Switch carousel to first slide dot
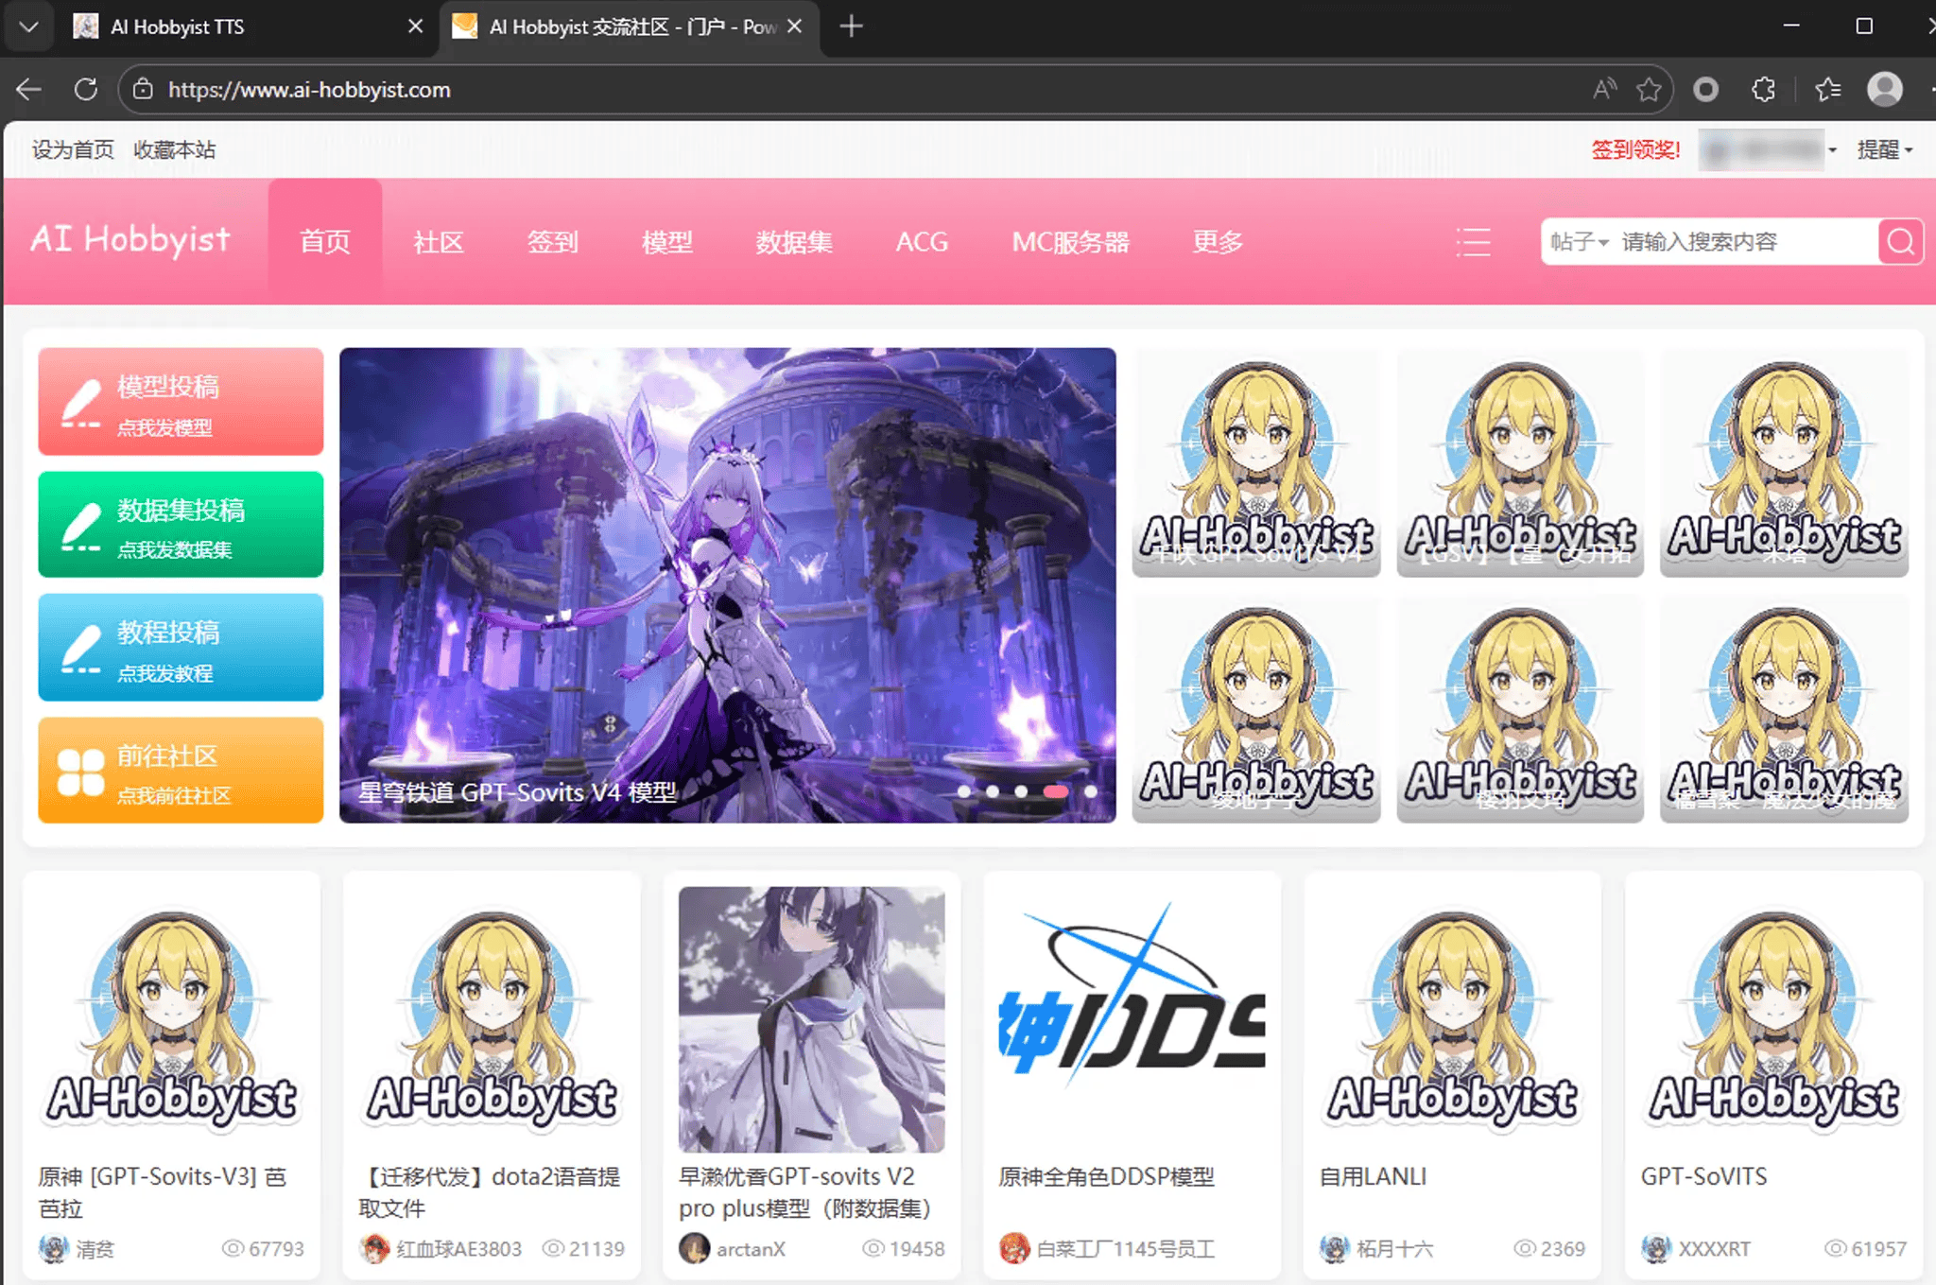 click(x=963, y=791)
